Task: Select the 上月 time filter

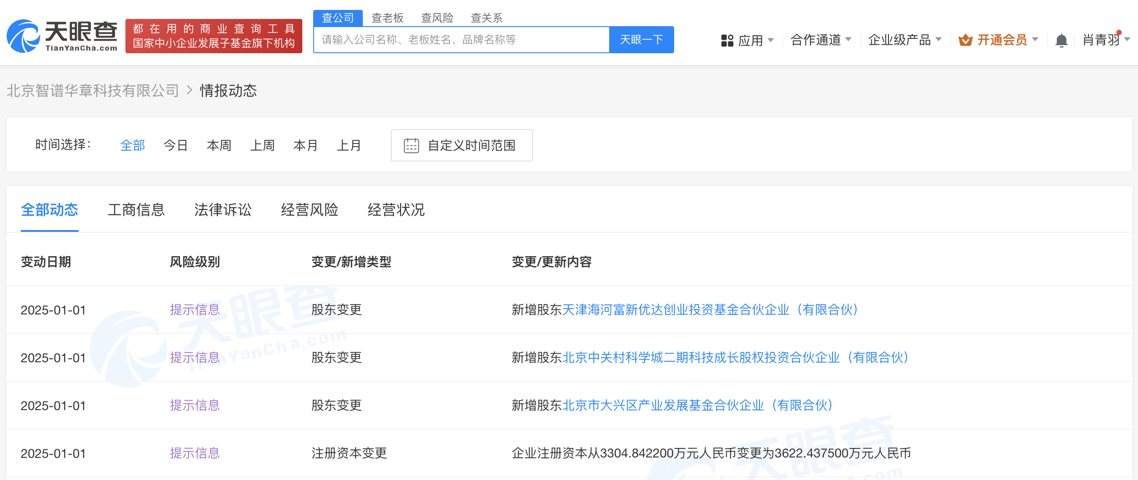Action: (x=349, y=145)
